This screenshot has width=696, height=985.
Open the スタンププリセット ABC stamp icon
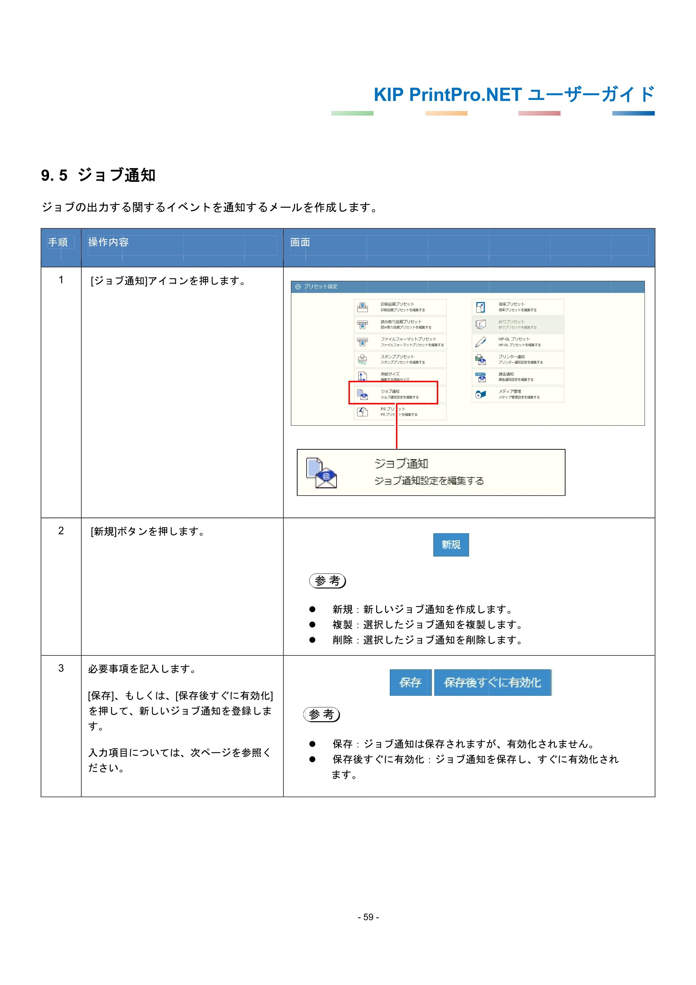pyautogui.click(x=362, y=360)
